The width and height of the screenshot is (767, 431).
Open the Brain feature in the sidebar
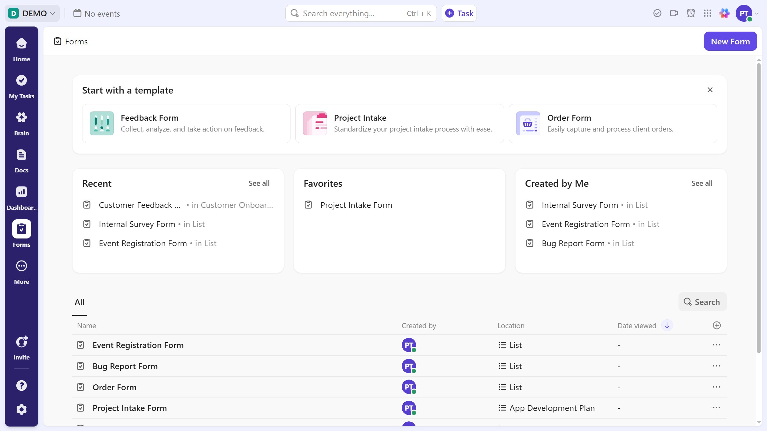21,123
